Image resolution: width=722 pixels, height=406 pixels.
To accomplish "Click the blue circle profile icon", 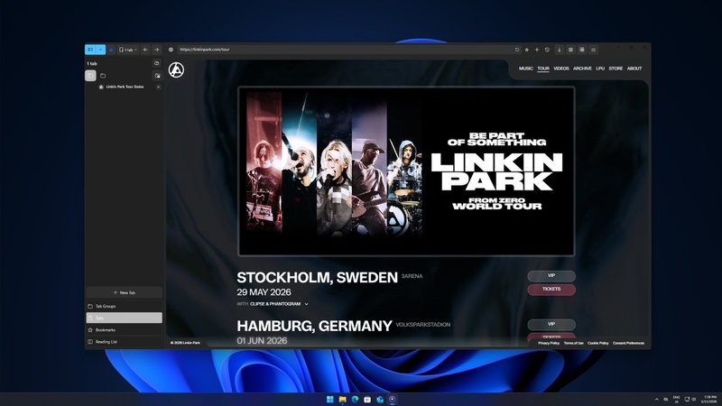I will click(x=111, y=50).
